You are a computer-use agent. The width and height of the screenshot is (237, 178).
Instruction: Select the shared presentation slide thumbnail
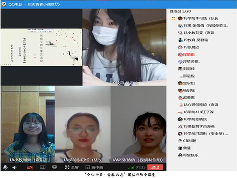pos(41,47)
